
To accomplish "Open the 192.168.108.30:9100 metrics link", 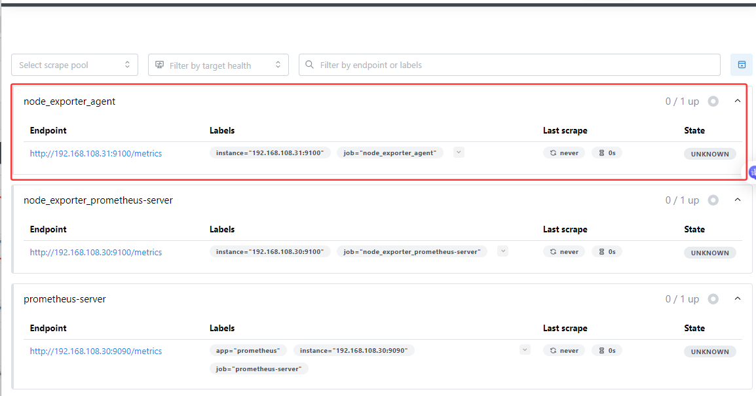I will (x=96, y=252).
